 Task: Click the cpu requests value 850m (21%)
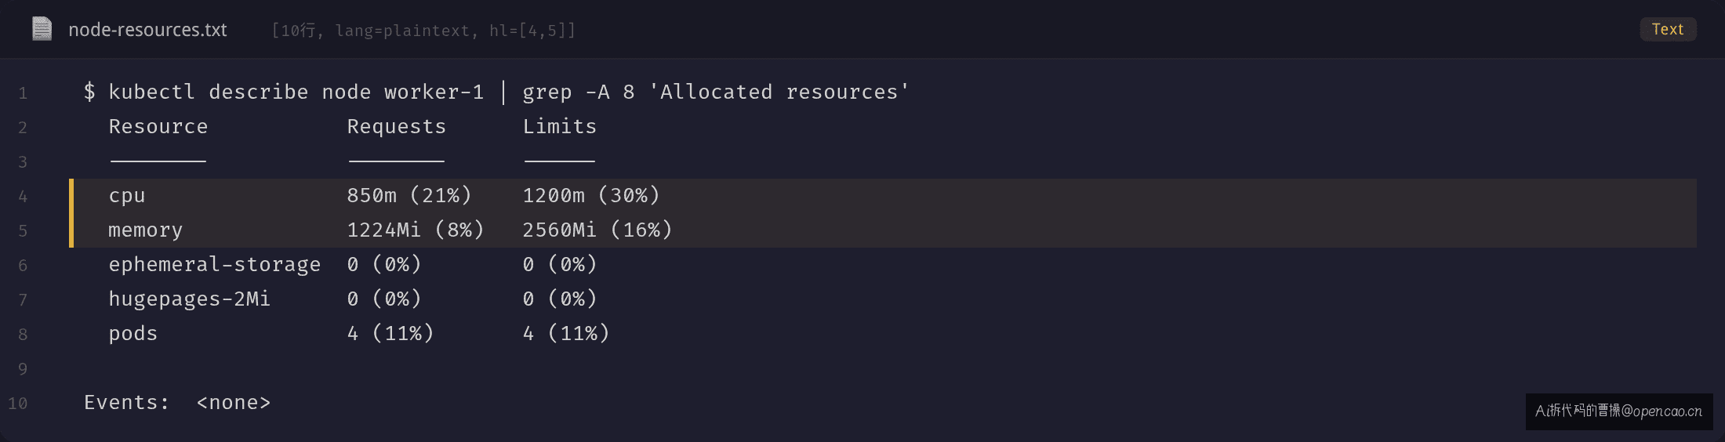(409, 196)
